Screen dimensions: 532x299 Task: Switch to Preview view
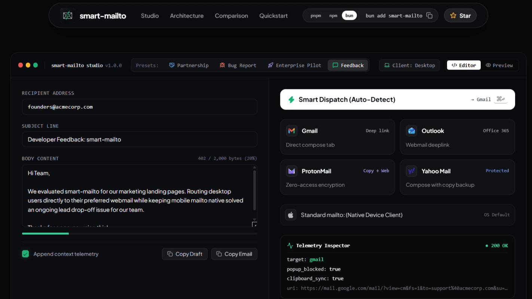tap(499, 65)
